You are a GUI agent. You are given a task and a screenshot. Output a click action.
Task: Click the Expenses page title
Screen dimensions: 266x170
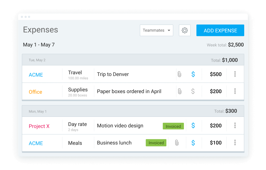[x=40, y=30]
